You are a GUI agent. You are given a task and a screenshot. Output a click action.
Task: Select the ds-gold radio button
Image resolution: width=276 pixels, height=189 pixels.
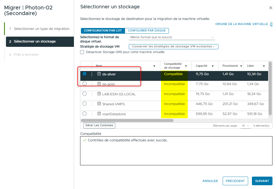pyautogui.click(x=84, y=84)
